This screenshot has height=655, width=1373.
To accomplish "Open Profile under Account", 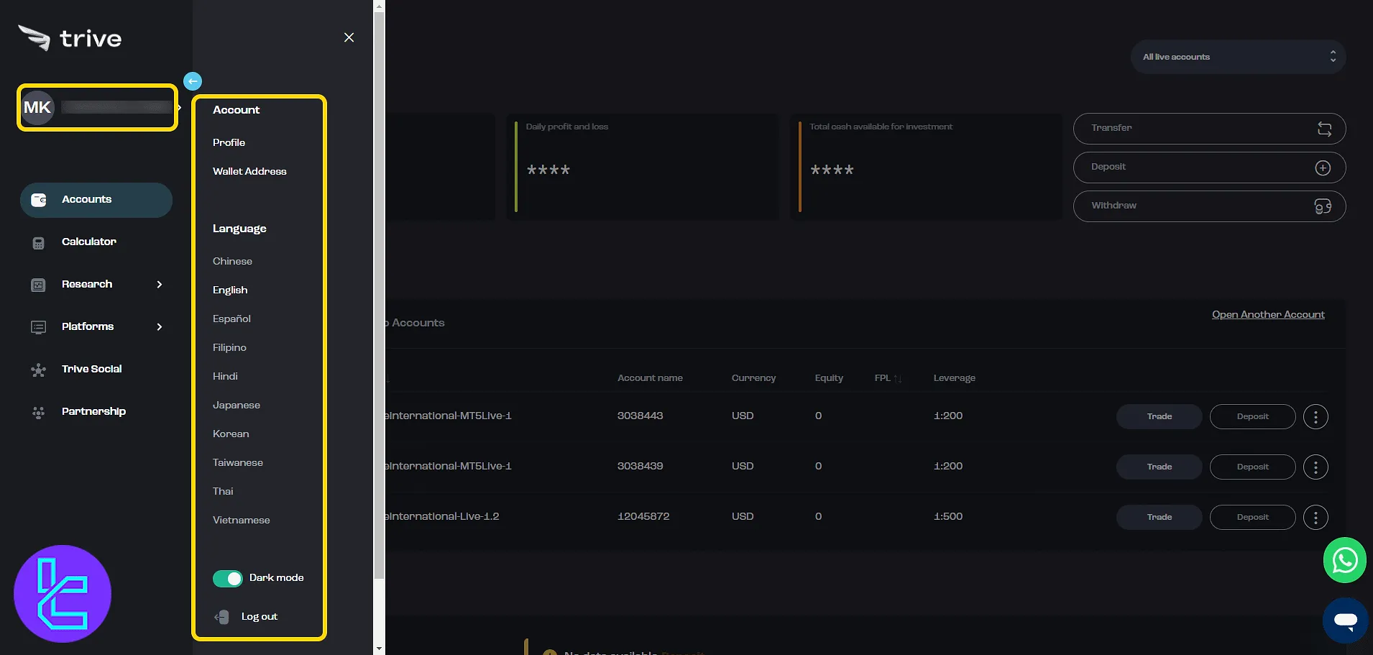I will 229,142.
